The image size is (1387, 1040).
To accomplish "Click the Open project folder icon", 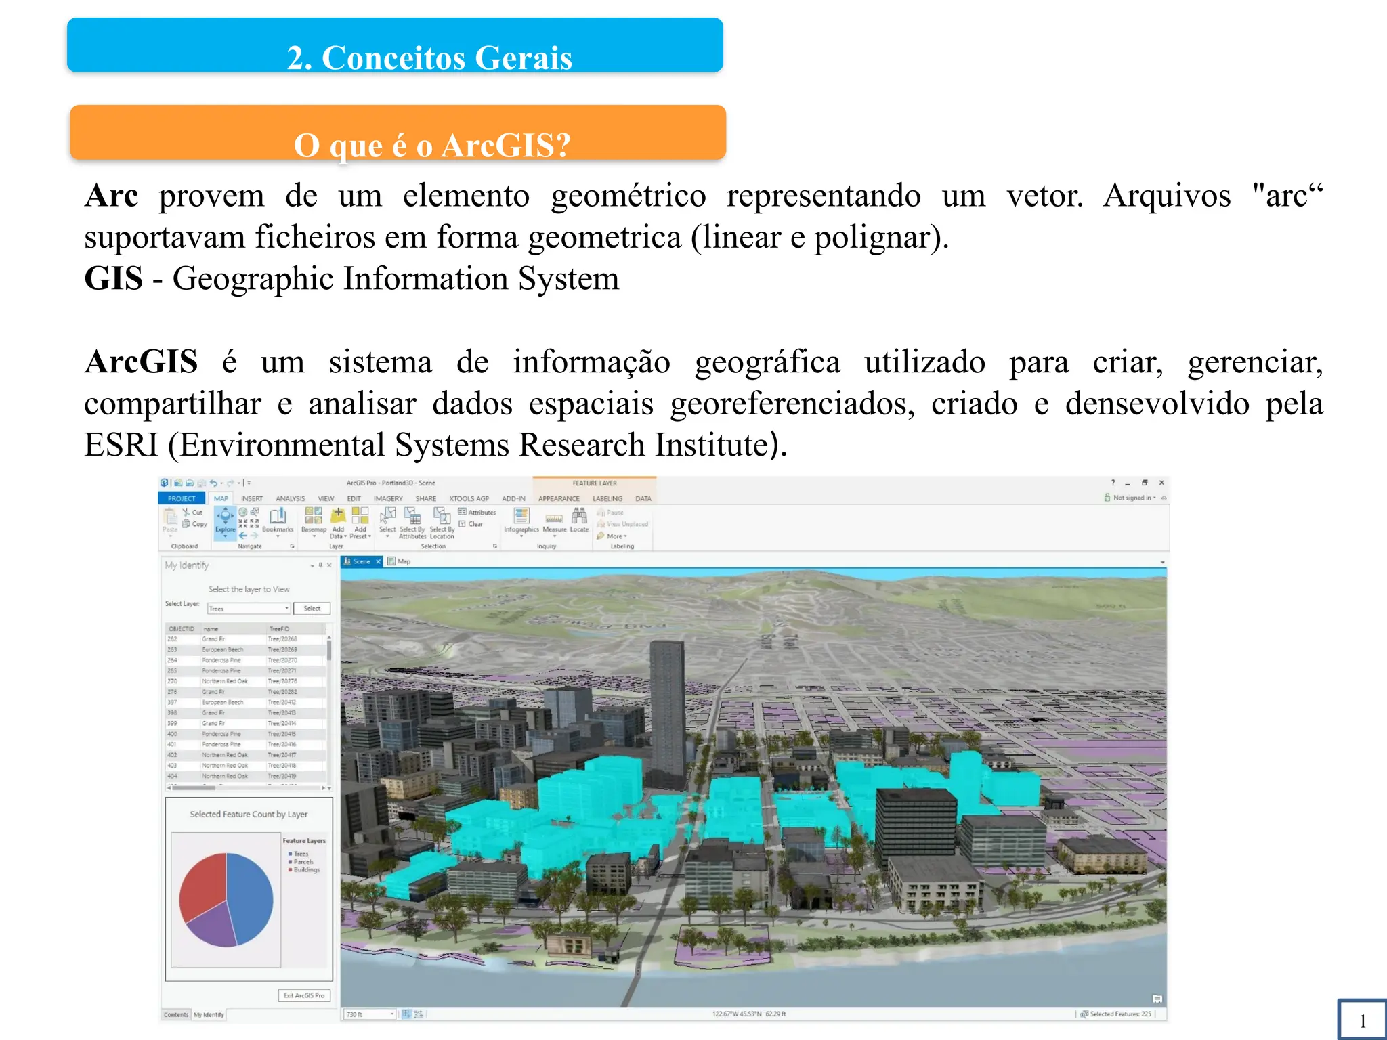I will [x=190, y=483].
